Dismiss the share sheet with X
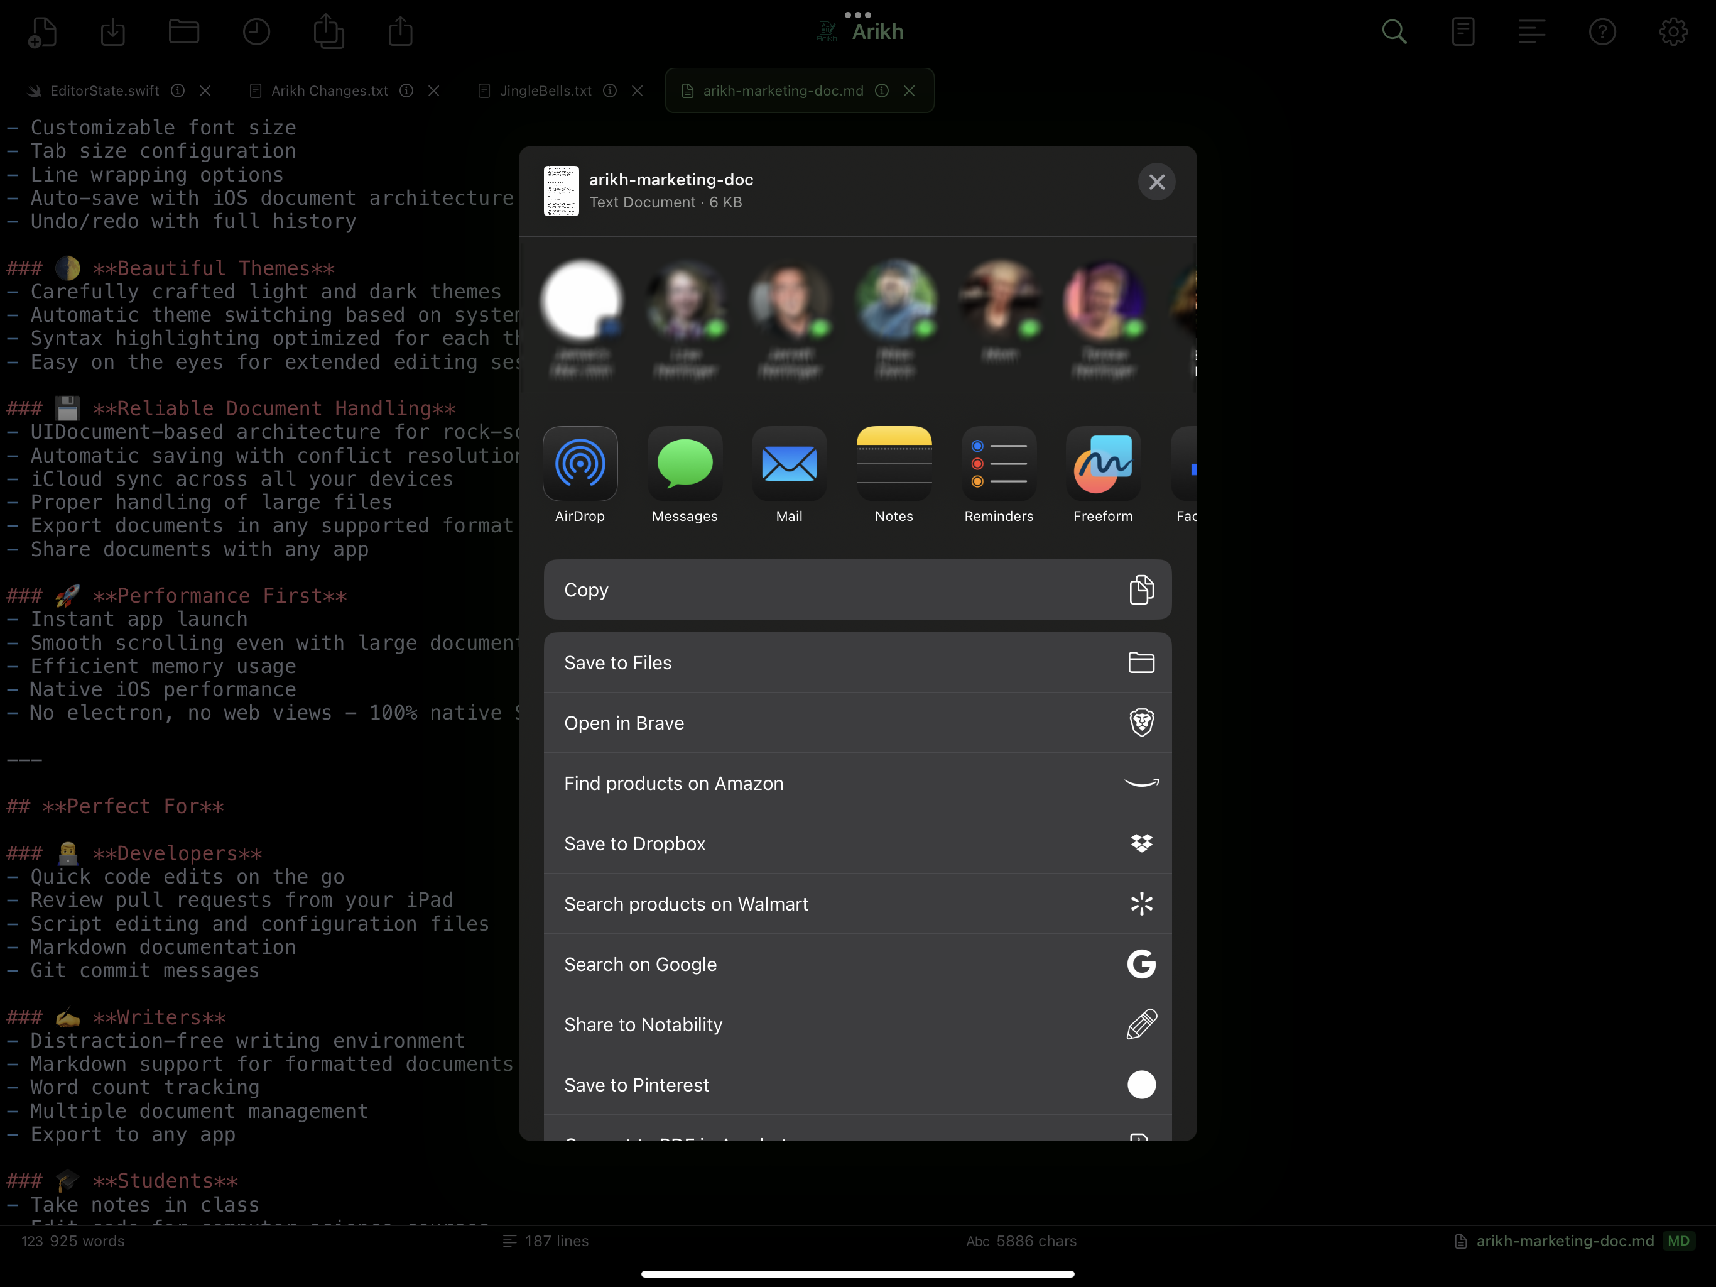Viewport: 1716px width, 1287px height. pos(1156,182)
